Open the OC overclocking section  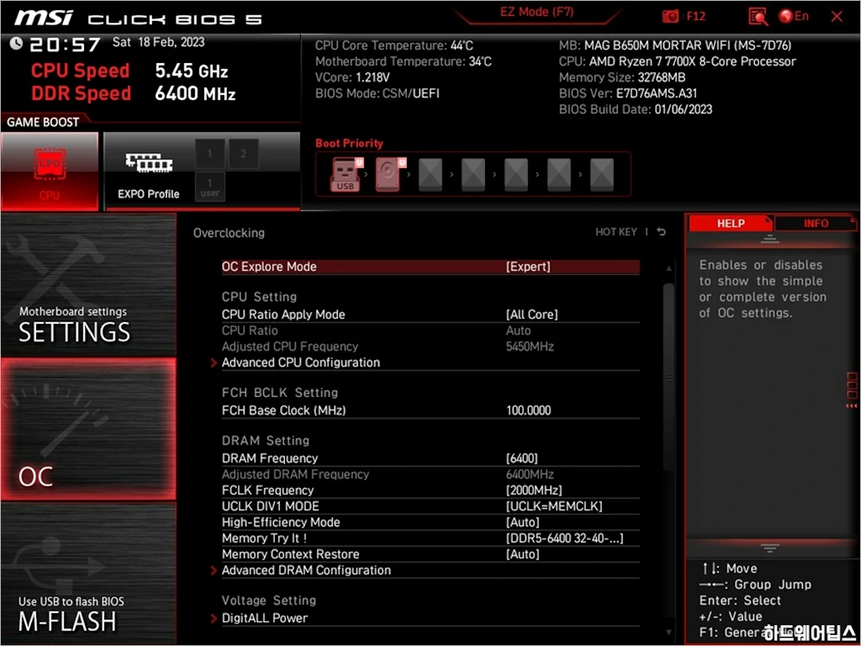(88, 430)
